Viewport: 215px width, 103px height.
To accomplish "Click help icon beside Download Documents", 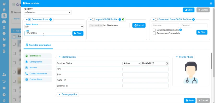I will (x=181, y=30).
